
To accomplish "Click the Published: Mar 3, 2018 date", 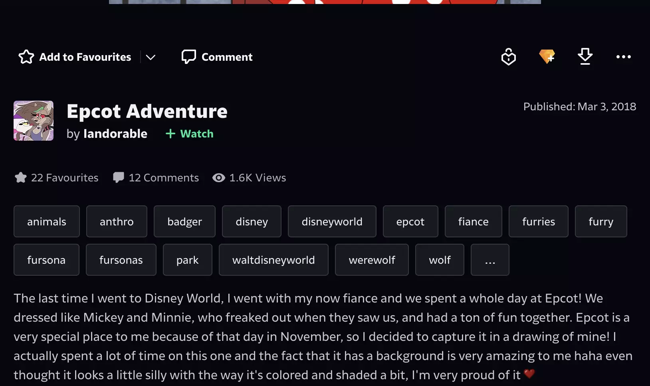I will tap(580, 107).
